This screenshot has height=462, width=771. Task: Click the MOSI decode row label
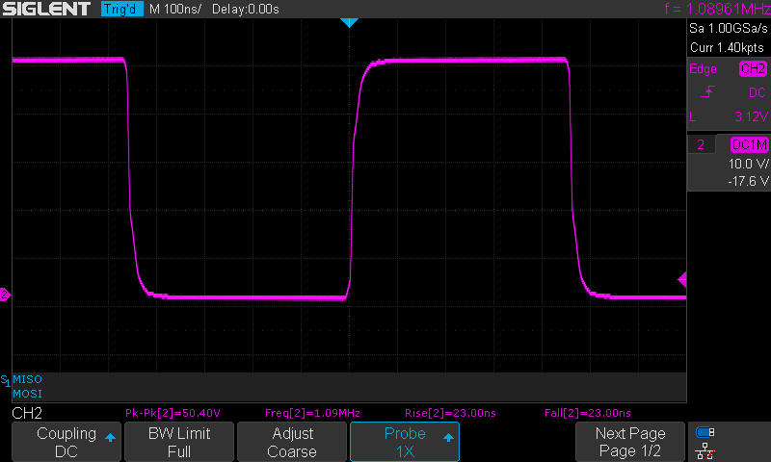pyautogui.click(x=28, y=394)
